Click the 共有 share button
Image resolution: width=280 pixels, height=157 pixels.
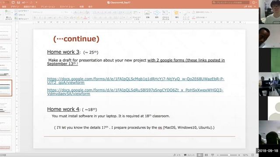pyautogui.click(x=248, y=7)
